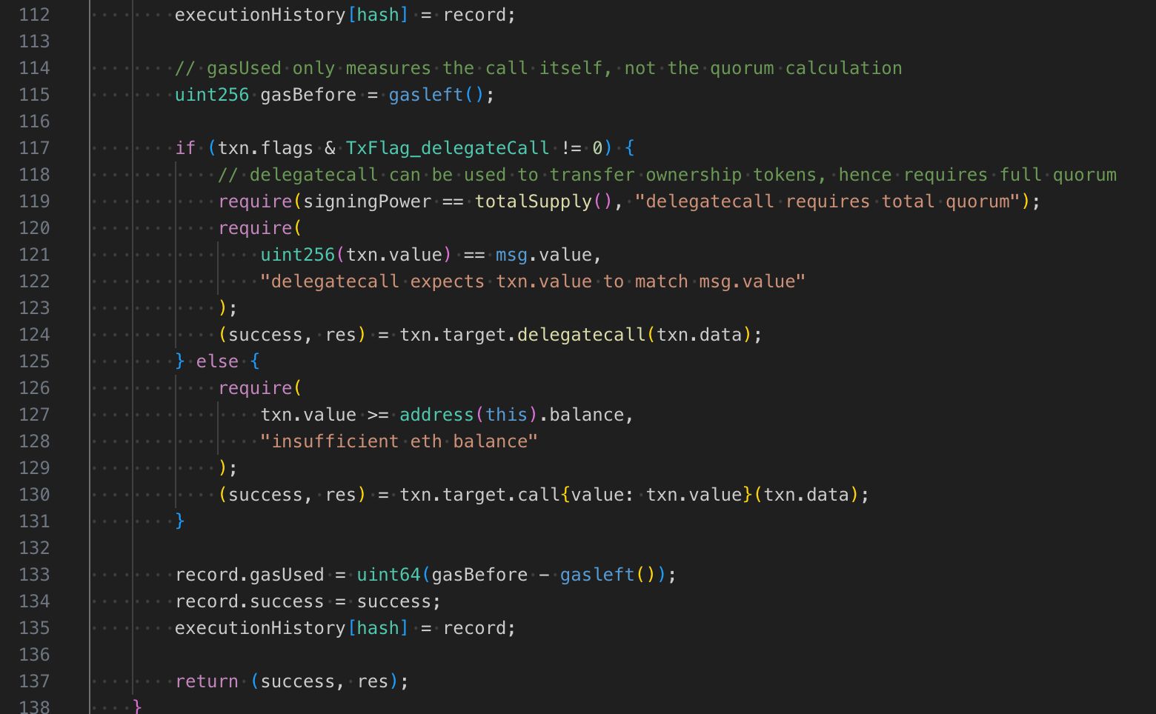Click the value: txn.value call option
This screenshot has height=714, width=1156.
657,495
